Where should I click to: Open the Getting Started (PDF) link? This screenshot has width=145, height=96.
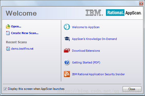coord(86,62)
